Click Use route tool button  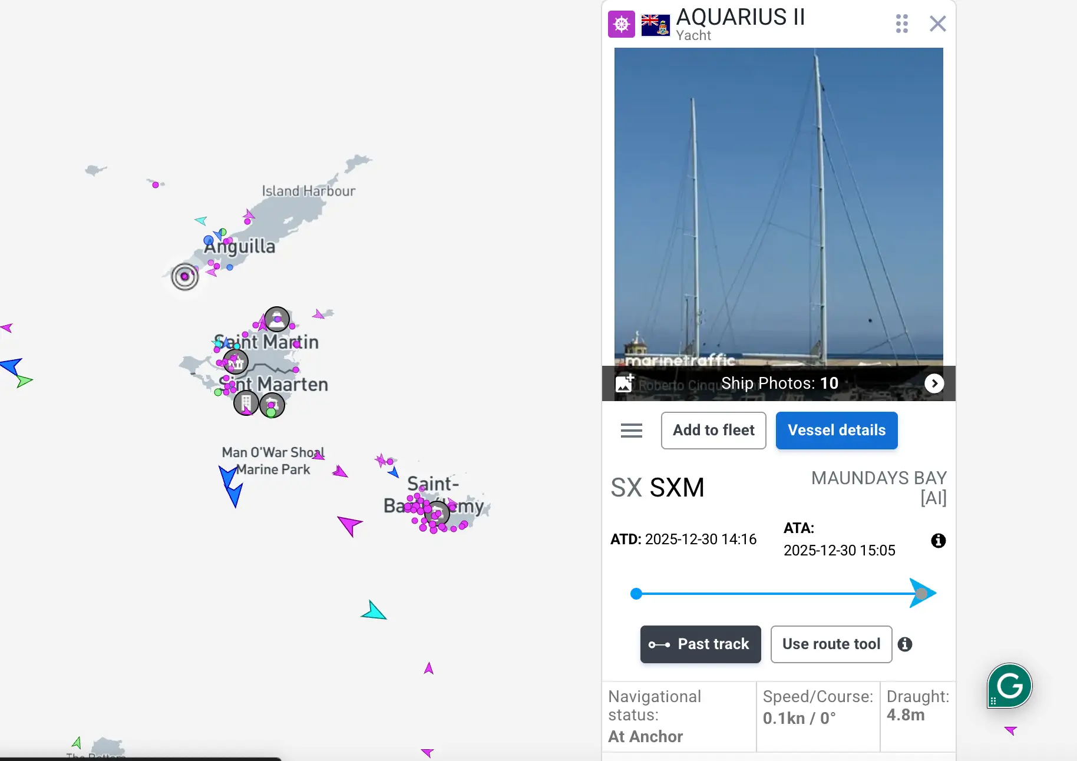point(831,644)
